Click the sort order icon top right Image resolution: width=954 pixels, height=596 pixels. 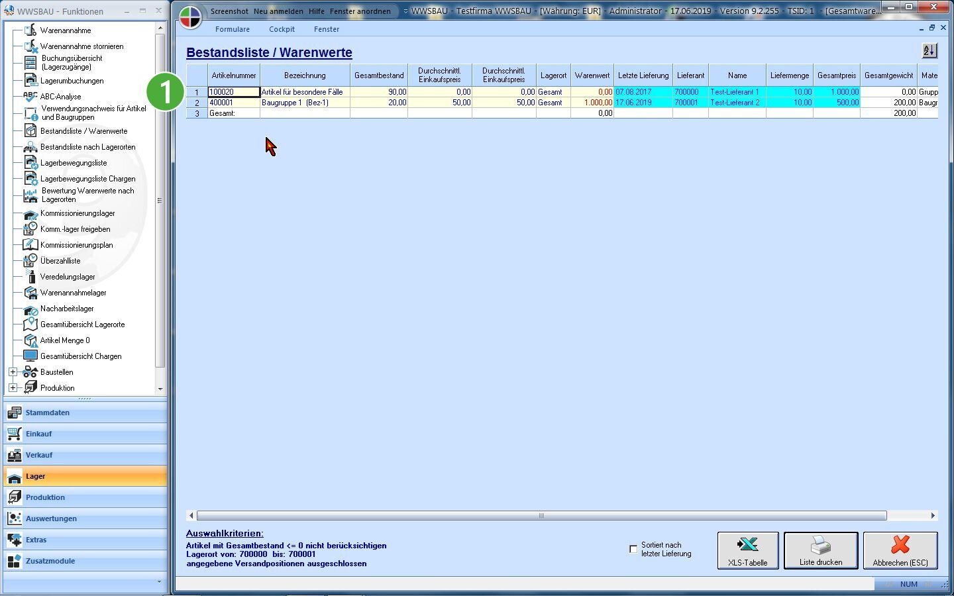coord(929,50)
